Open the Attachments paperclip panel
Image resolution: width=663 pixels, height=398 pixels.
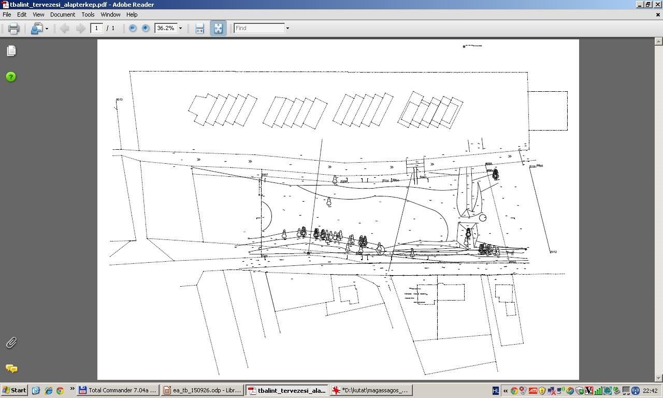[11, 343]
